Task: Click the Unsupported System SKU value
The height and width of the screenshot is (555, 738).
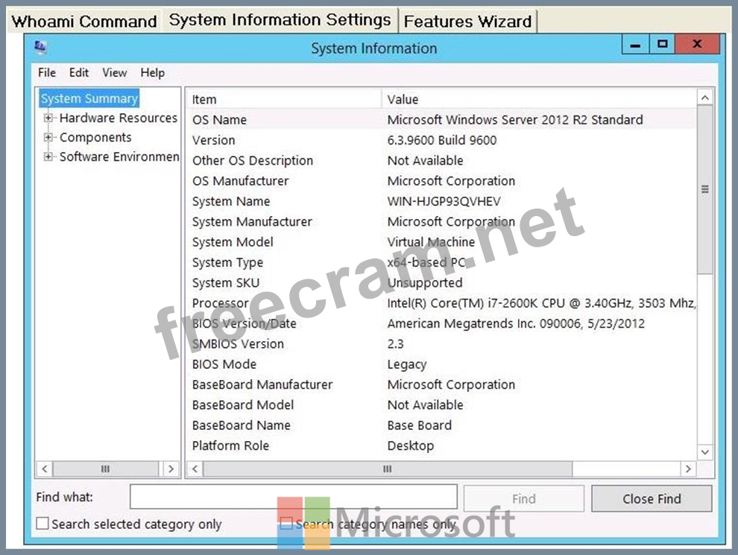Action: (x=425, y=282)
